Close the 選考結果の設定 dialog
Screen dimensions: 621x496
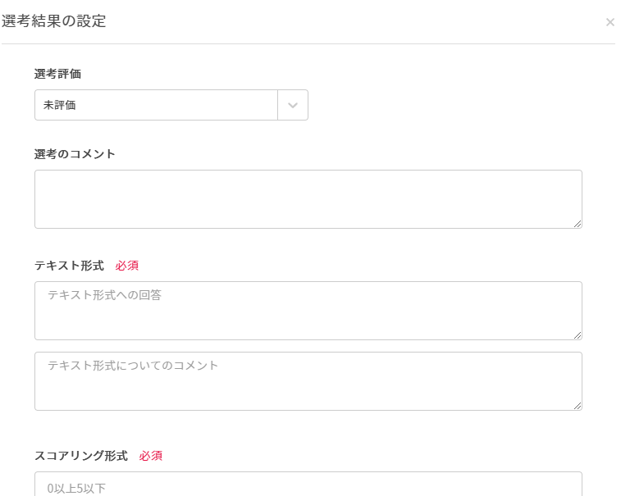610,22
